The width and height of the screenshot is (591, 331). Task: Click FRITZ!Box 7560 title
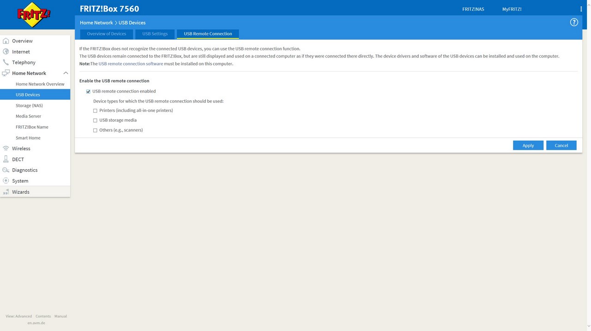[109, 9]
